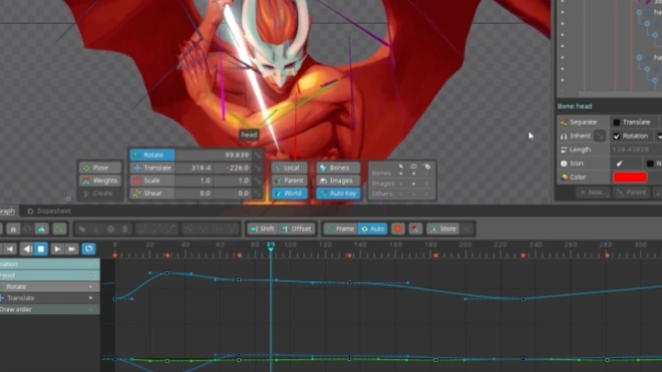
Task: Toggle the Offset button in graph toolbar
Action: pyautogui.click(x=297, y=229)
